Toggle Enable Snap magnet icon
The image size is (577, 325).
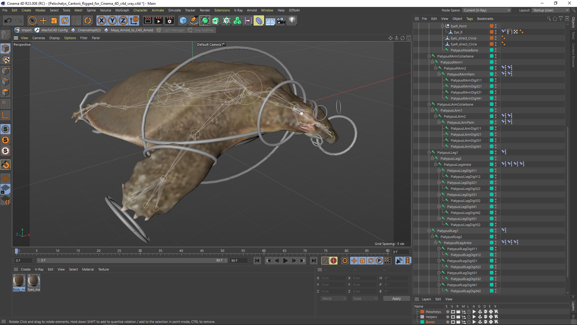[5, 165]
